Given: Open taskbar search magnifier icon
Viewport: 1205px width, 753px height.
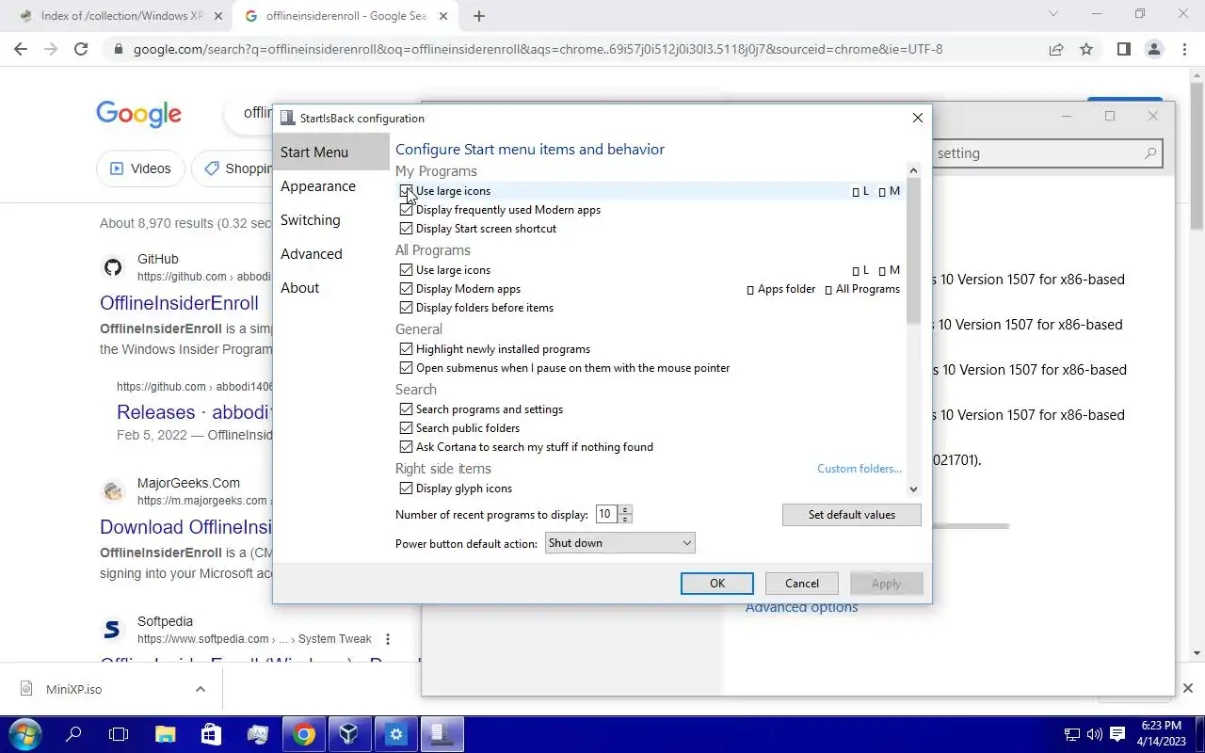Looking at the screenshot, I should [73, 734].
